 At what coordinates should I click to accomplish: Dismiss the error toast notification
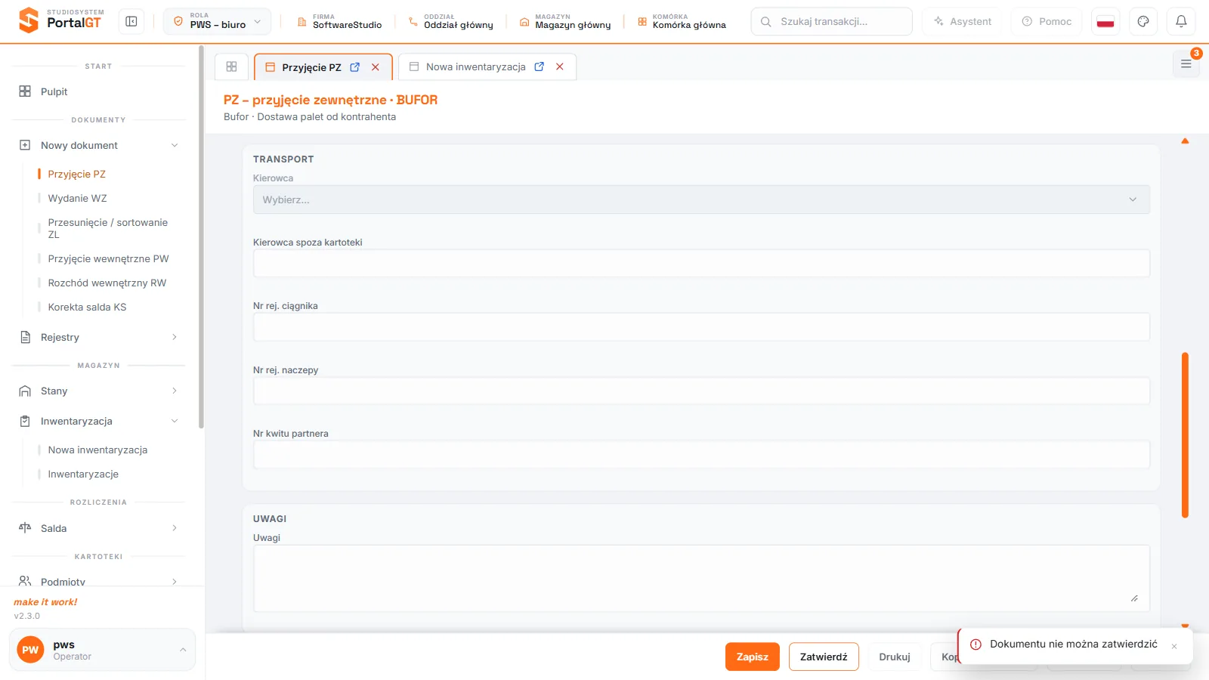[x=1174, y=646]
